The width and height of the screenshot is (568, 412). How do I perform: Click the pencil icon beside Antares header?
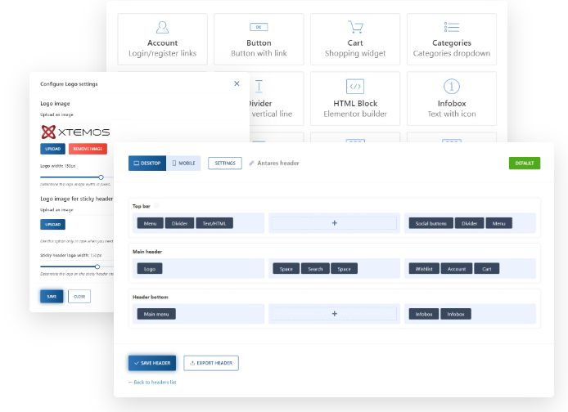coord(251,163)
